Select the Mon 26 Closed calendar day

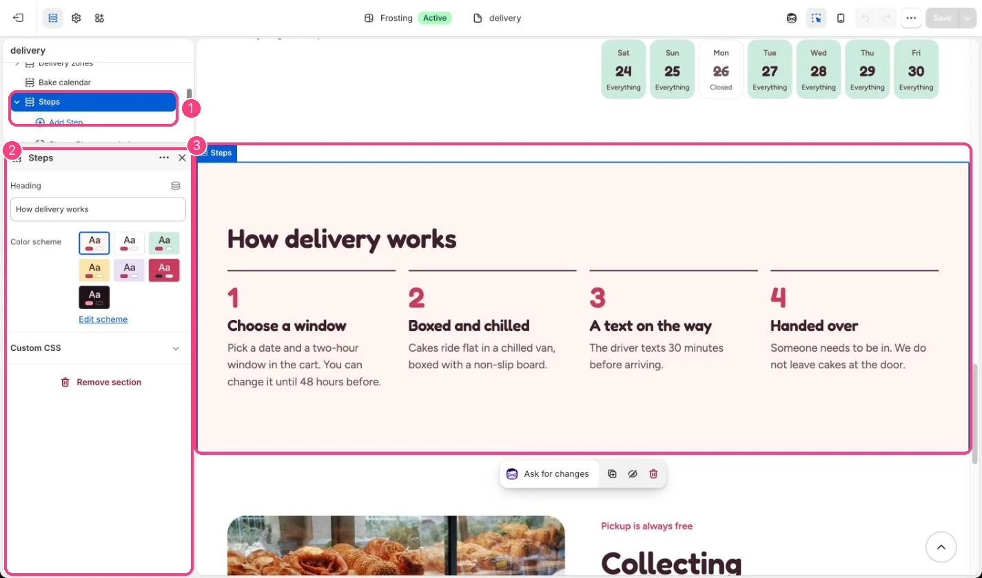pos(721,69)
